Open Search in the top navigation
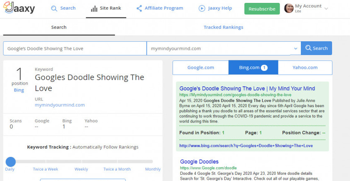The image size is (350, 181). [x=68, y=8]
